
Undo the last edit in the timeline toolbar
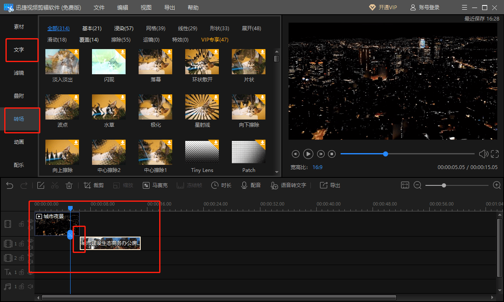click(10, 185)
